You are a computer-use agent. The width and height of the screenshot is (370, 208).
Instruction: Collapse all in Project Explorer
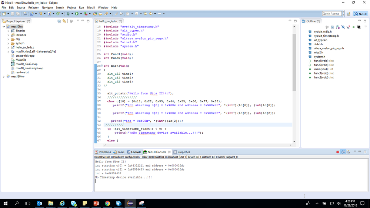(59, 21)
